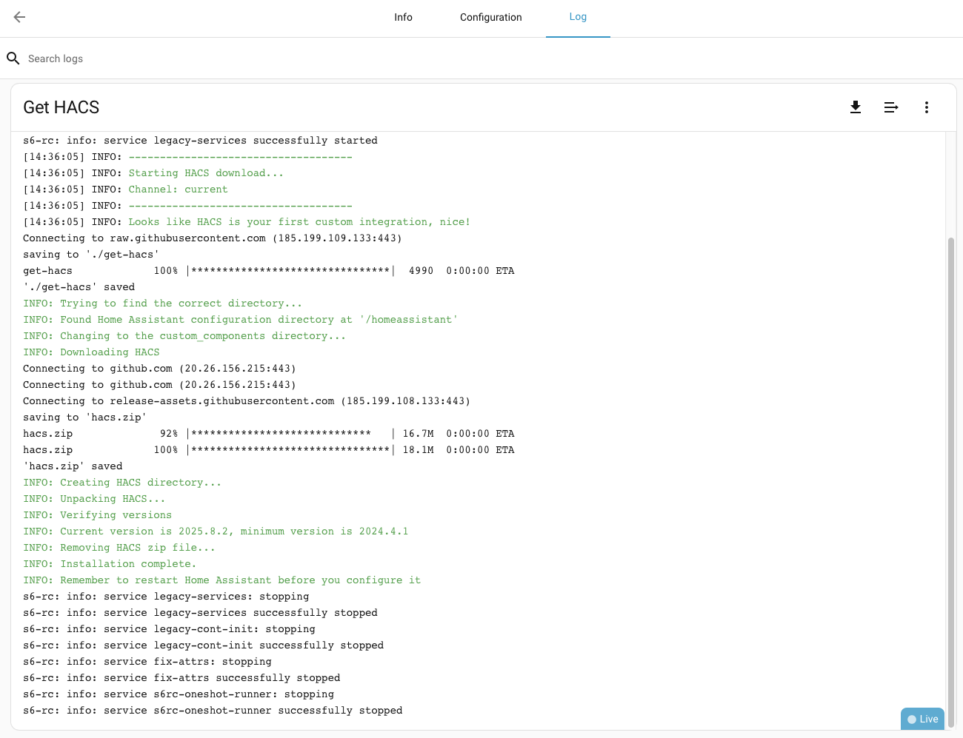
Task: Click the "'./get-hacs' saved" line
Action: 79,287
